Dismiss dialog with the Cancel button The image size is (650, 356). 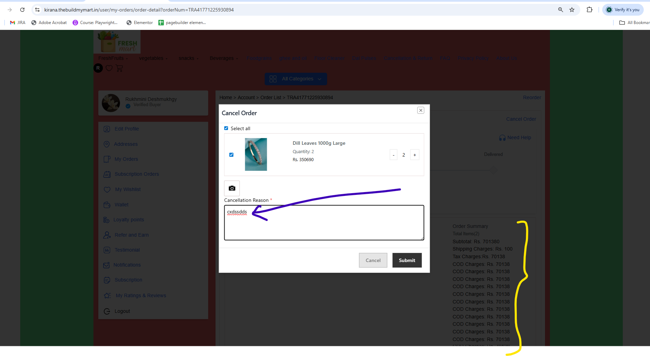click(373, 260)
